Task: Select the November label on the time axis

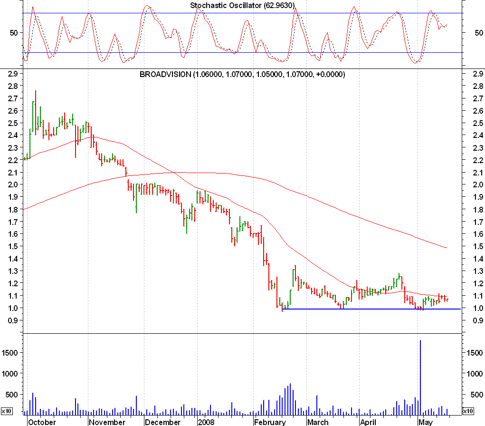Action: click(107, 422)
